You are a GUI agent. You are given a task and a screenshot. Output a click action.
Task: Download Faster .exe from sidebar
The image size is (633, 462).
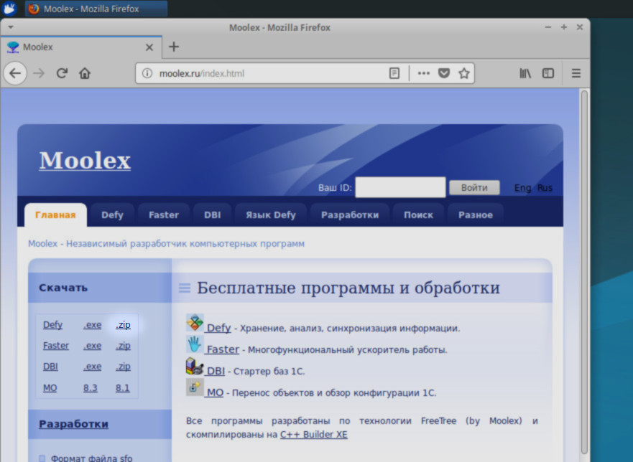coord(93,346)
